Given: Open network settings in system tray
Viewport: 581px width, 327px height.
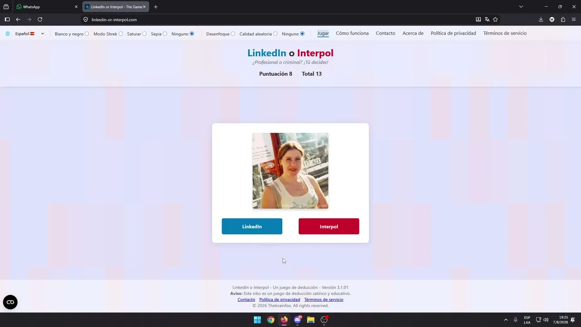Looking at the screenshot, I should pos(538,320).
